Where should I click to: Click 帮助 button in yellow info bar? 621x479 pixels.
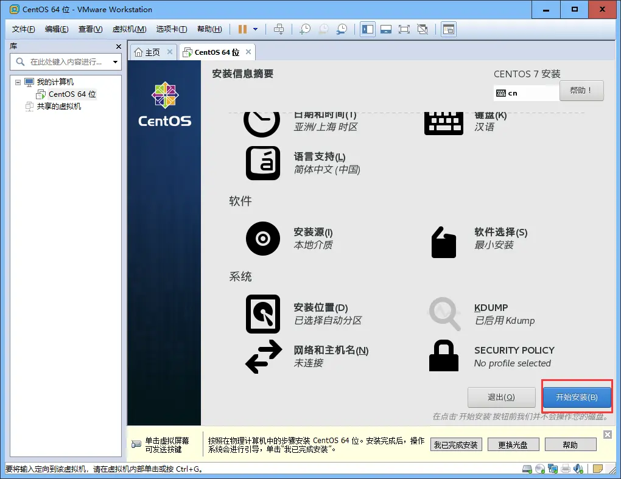(570, 445)
